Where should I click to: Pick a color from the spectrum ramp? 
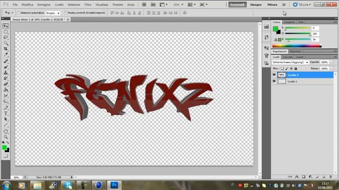[297, 46]
